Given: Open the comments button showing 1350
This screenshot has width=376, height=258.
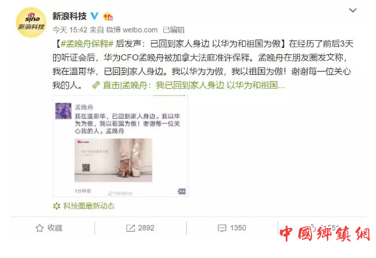Looking at the screenshot, I should pyautogui.click(x=232, y=228).
